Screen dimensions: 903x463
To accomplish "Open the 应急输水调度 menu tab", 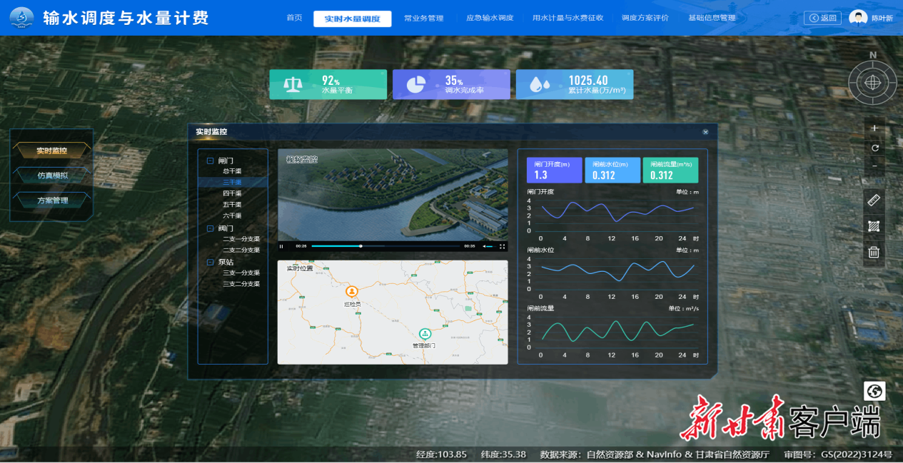I will 490,18.
